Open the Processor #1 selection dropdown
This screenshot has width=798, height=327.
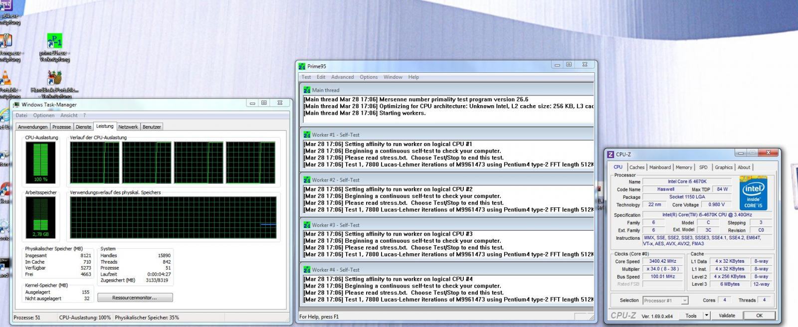click(x=665, y=301)
